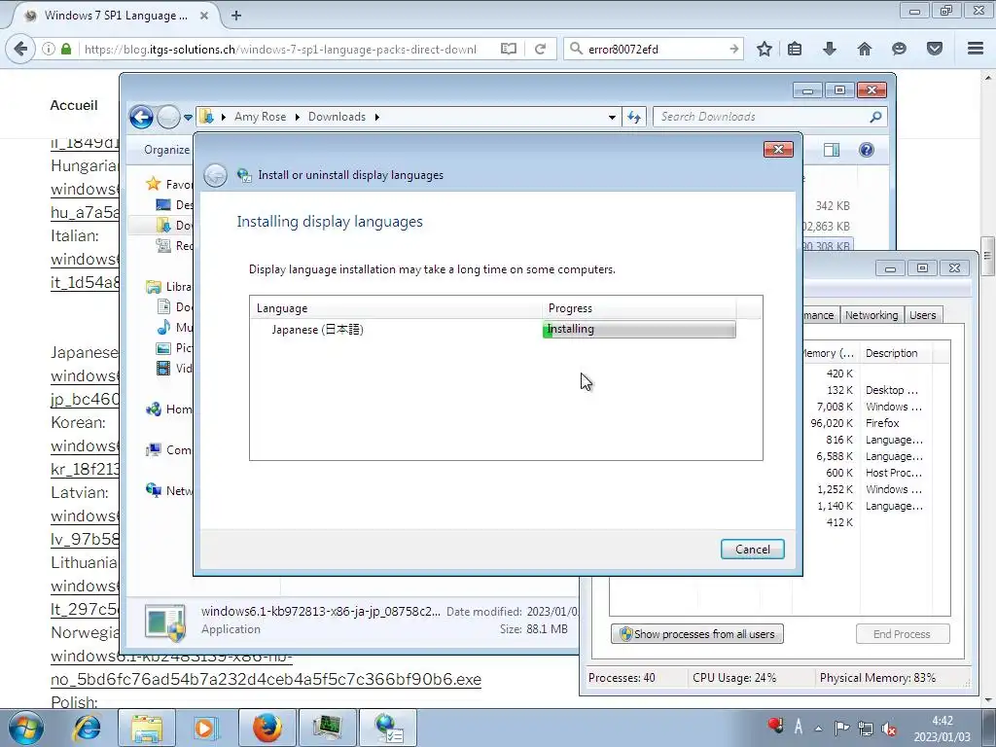Image resolution: width=996 pixels, height=747 pixels.
Task: Select Computer in Explorer sidebar
Action: tap(168, 449)
